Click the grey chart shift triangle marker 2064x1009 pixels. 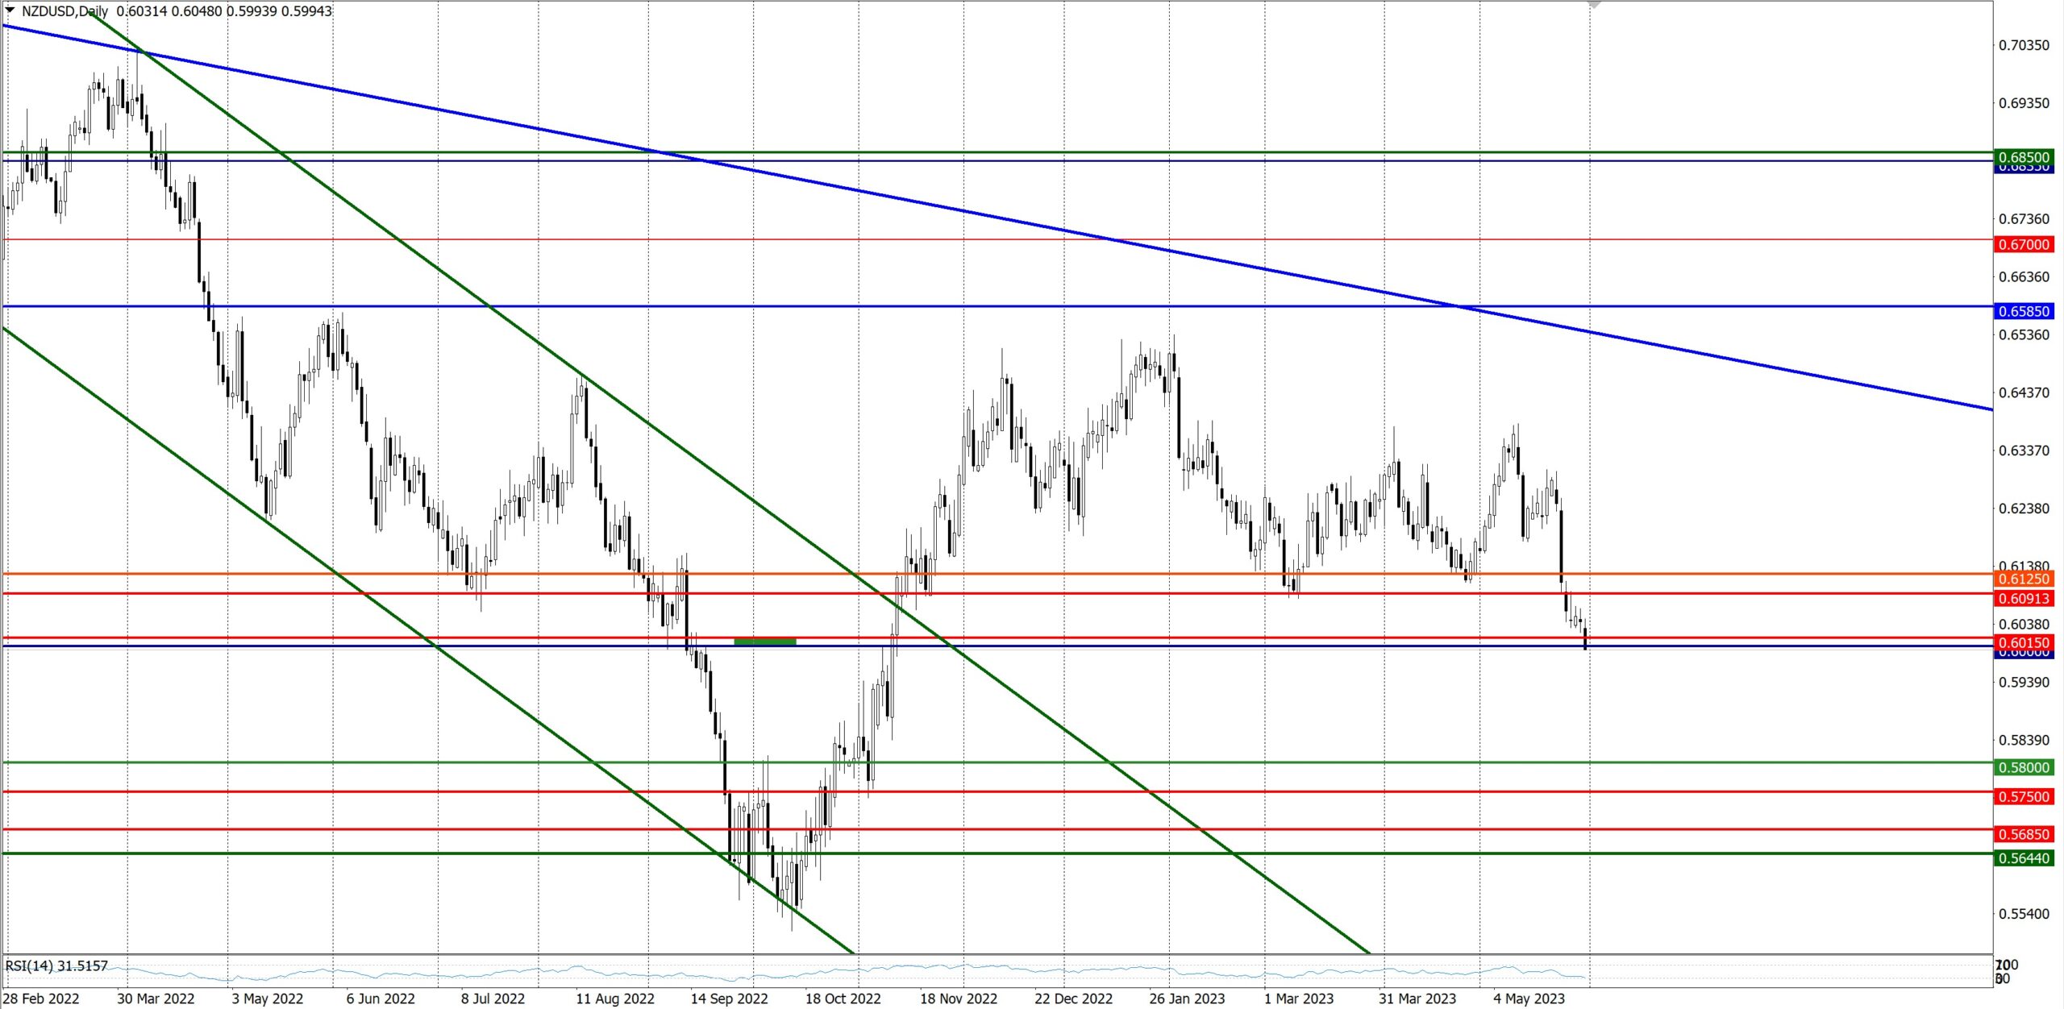coord(1594,5)
